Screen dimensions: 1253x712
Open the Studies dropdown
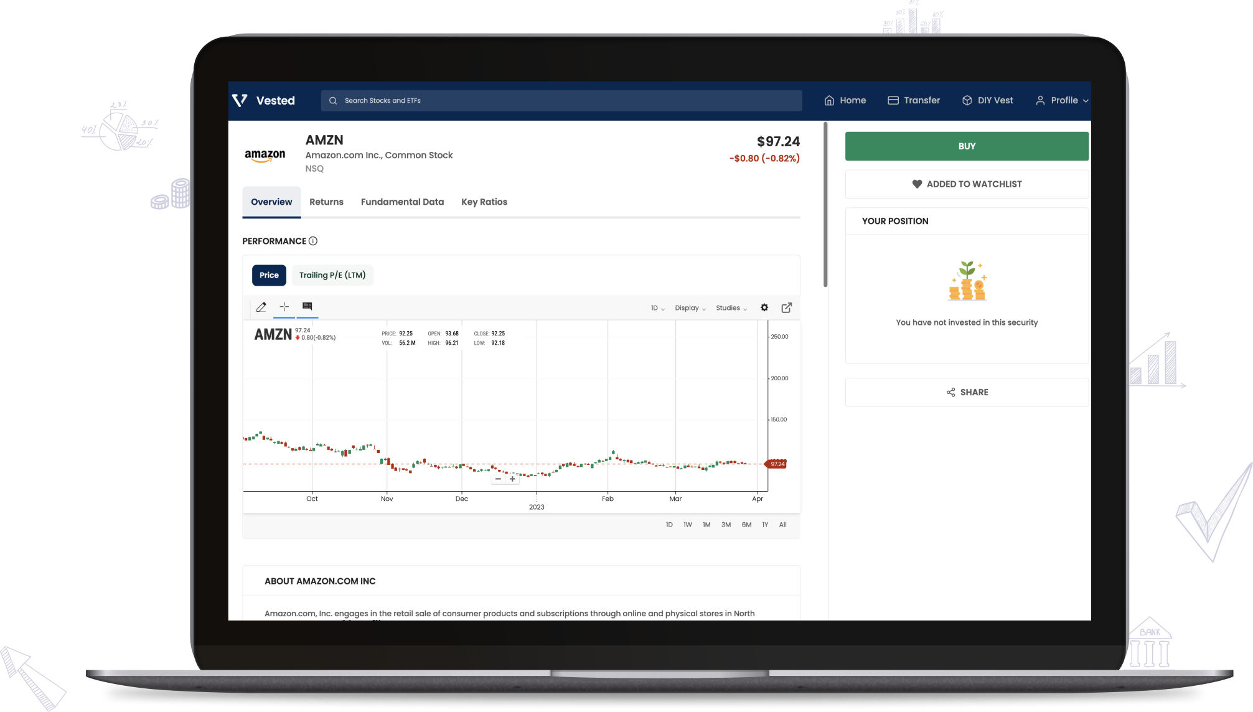point(731,307)
